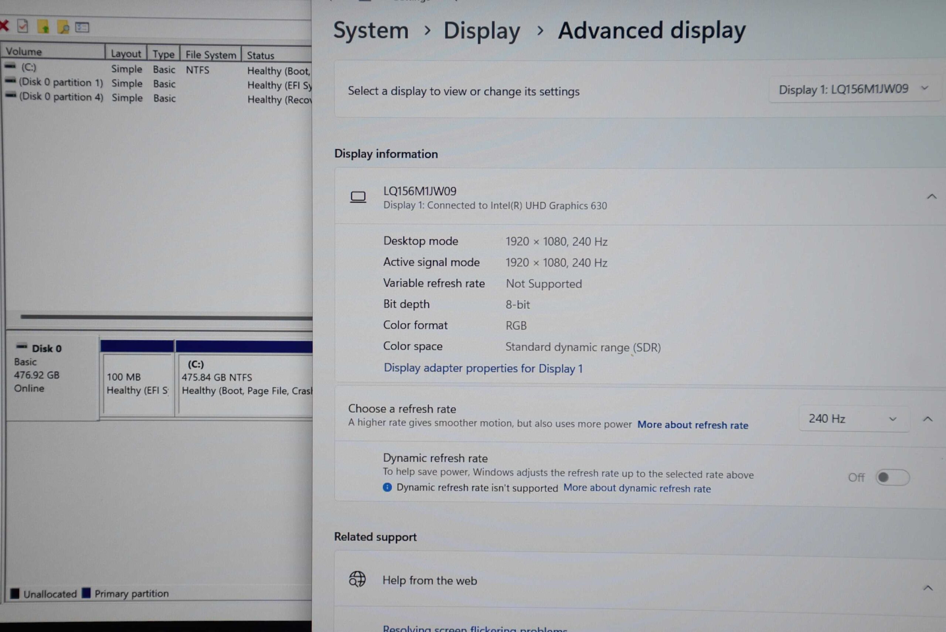Go to System in the breadcrumb
Screen dimensions: 946x632
pos(371,31)
